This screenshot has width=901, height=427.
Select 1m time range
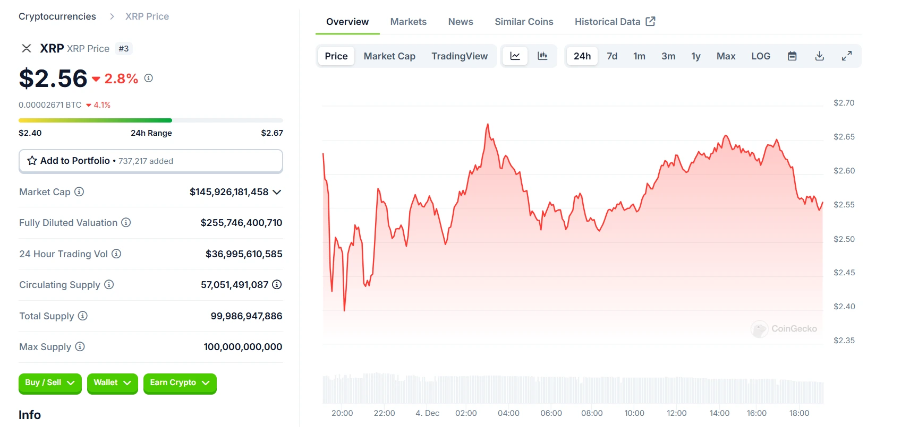coord(639,56)
